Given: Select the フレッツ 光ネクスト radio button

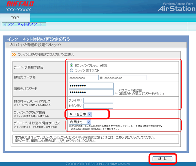Looking at the screenshot, I should click(72, 70).
